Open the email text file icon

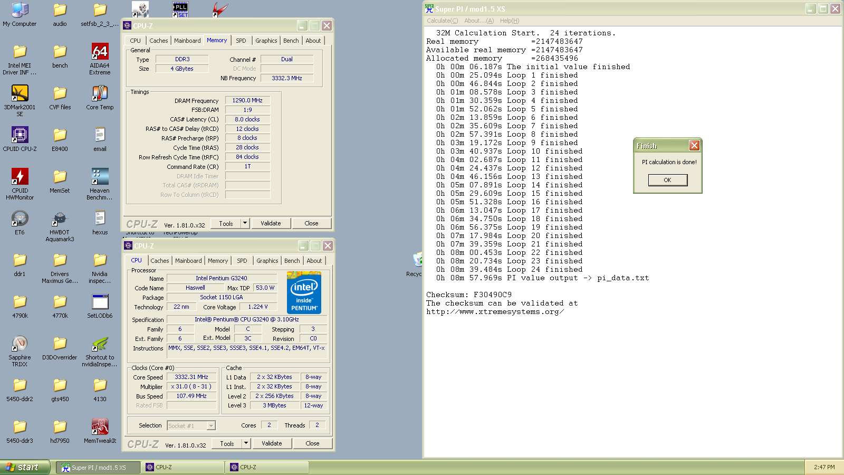pos(100,139)
